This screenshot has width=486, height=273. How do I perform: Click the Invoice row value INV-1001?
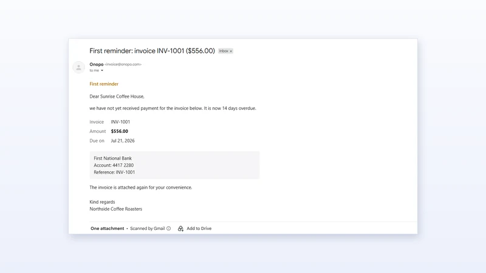(x=120, y=122)
